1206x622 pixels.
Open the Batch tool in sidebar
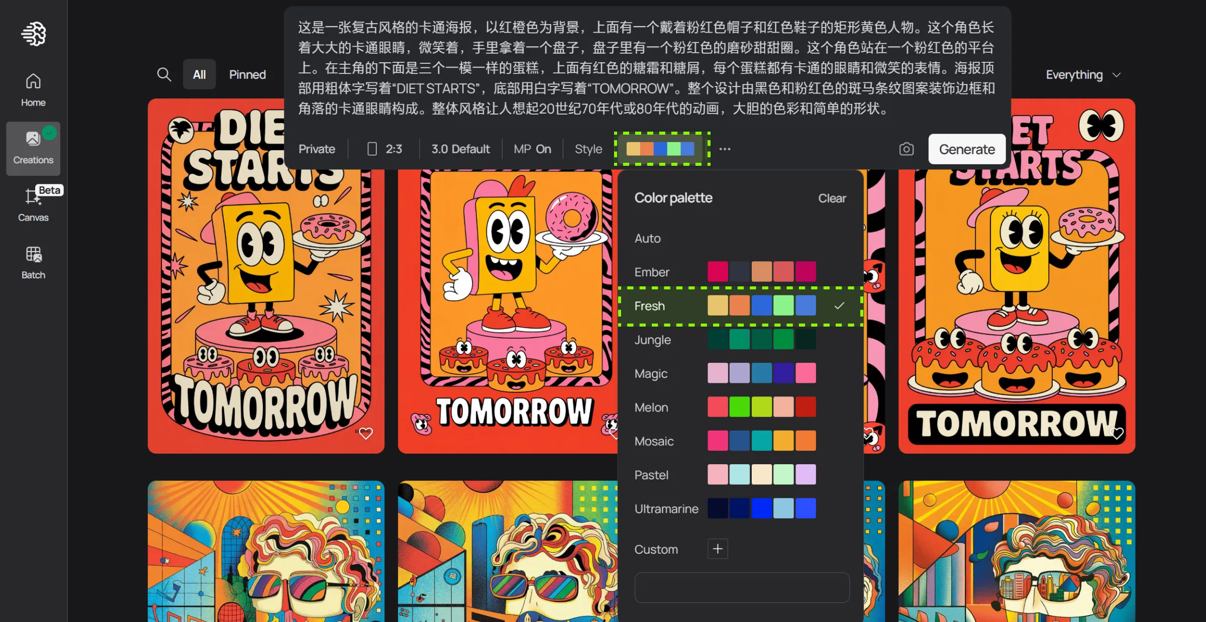pyautogui.click(x=33, y=262)
